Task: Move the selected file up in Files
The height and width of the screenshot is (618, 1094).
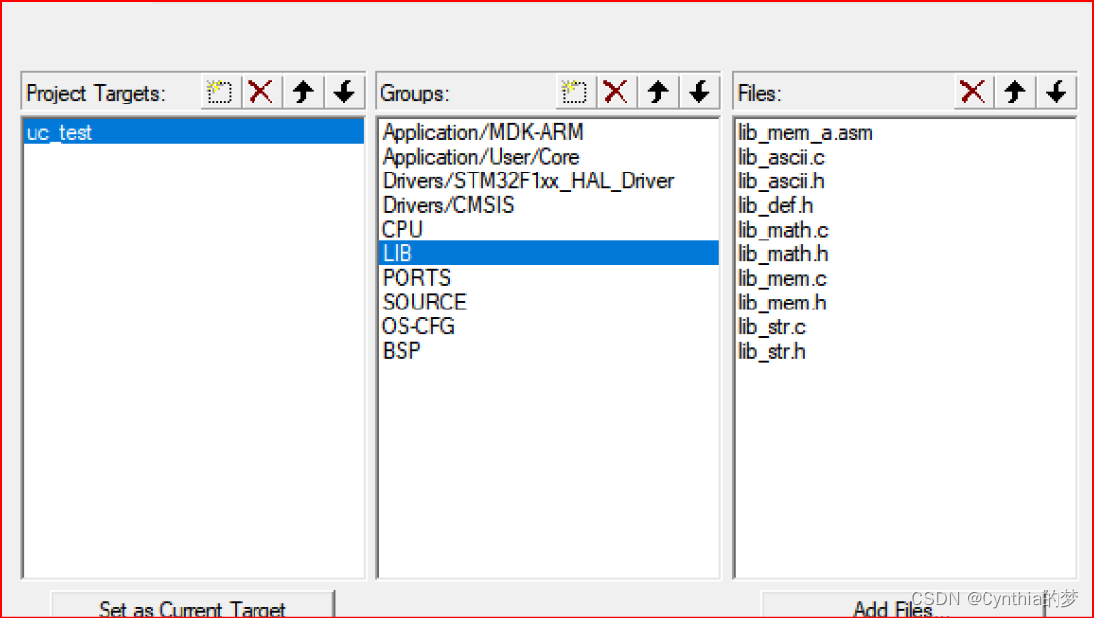Action: 1014,92
